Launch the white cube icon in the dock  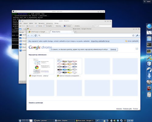point(149,64)
